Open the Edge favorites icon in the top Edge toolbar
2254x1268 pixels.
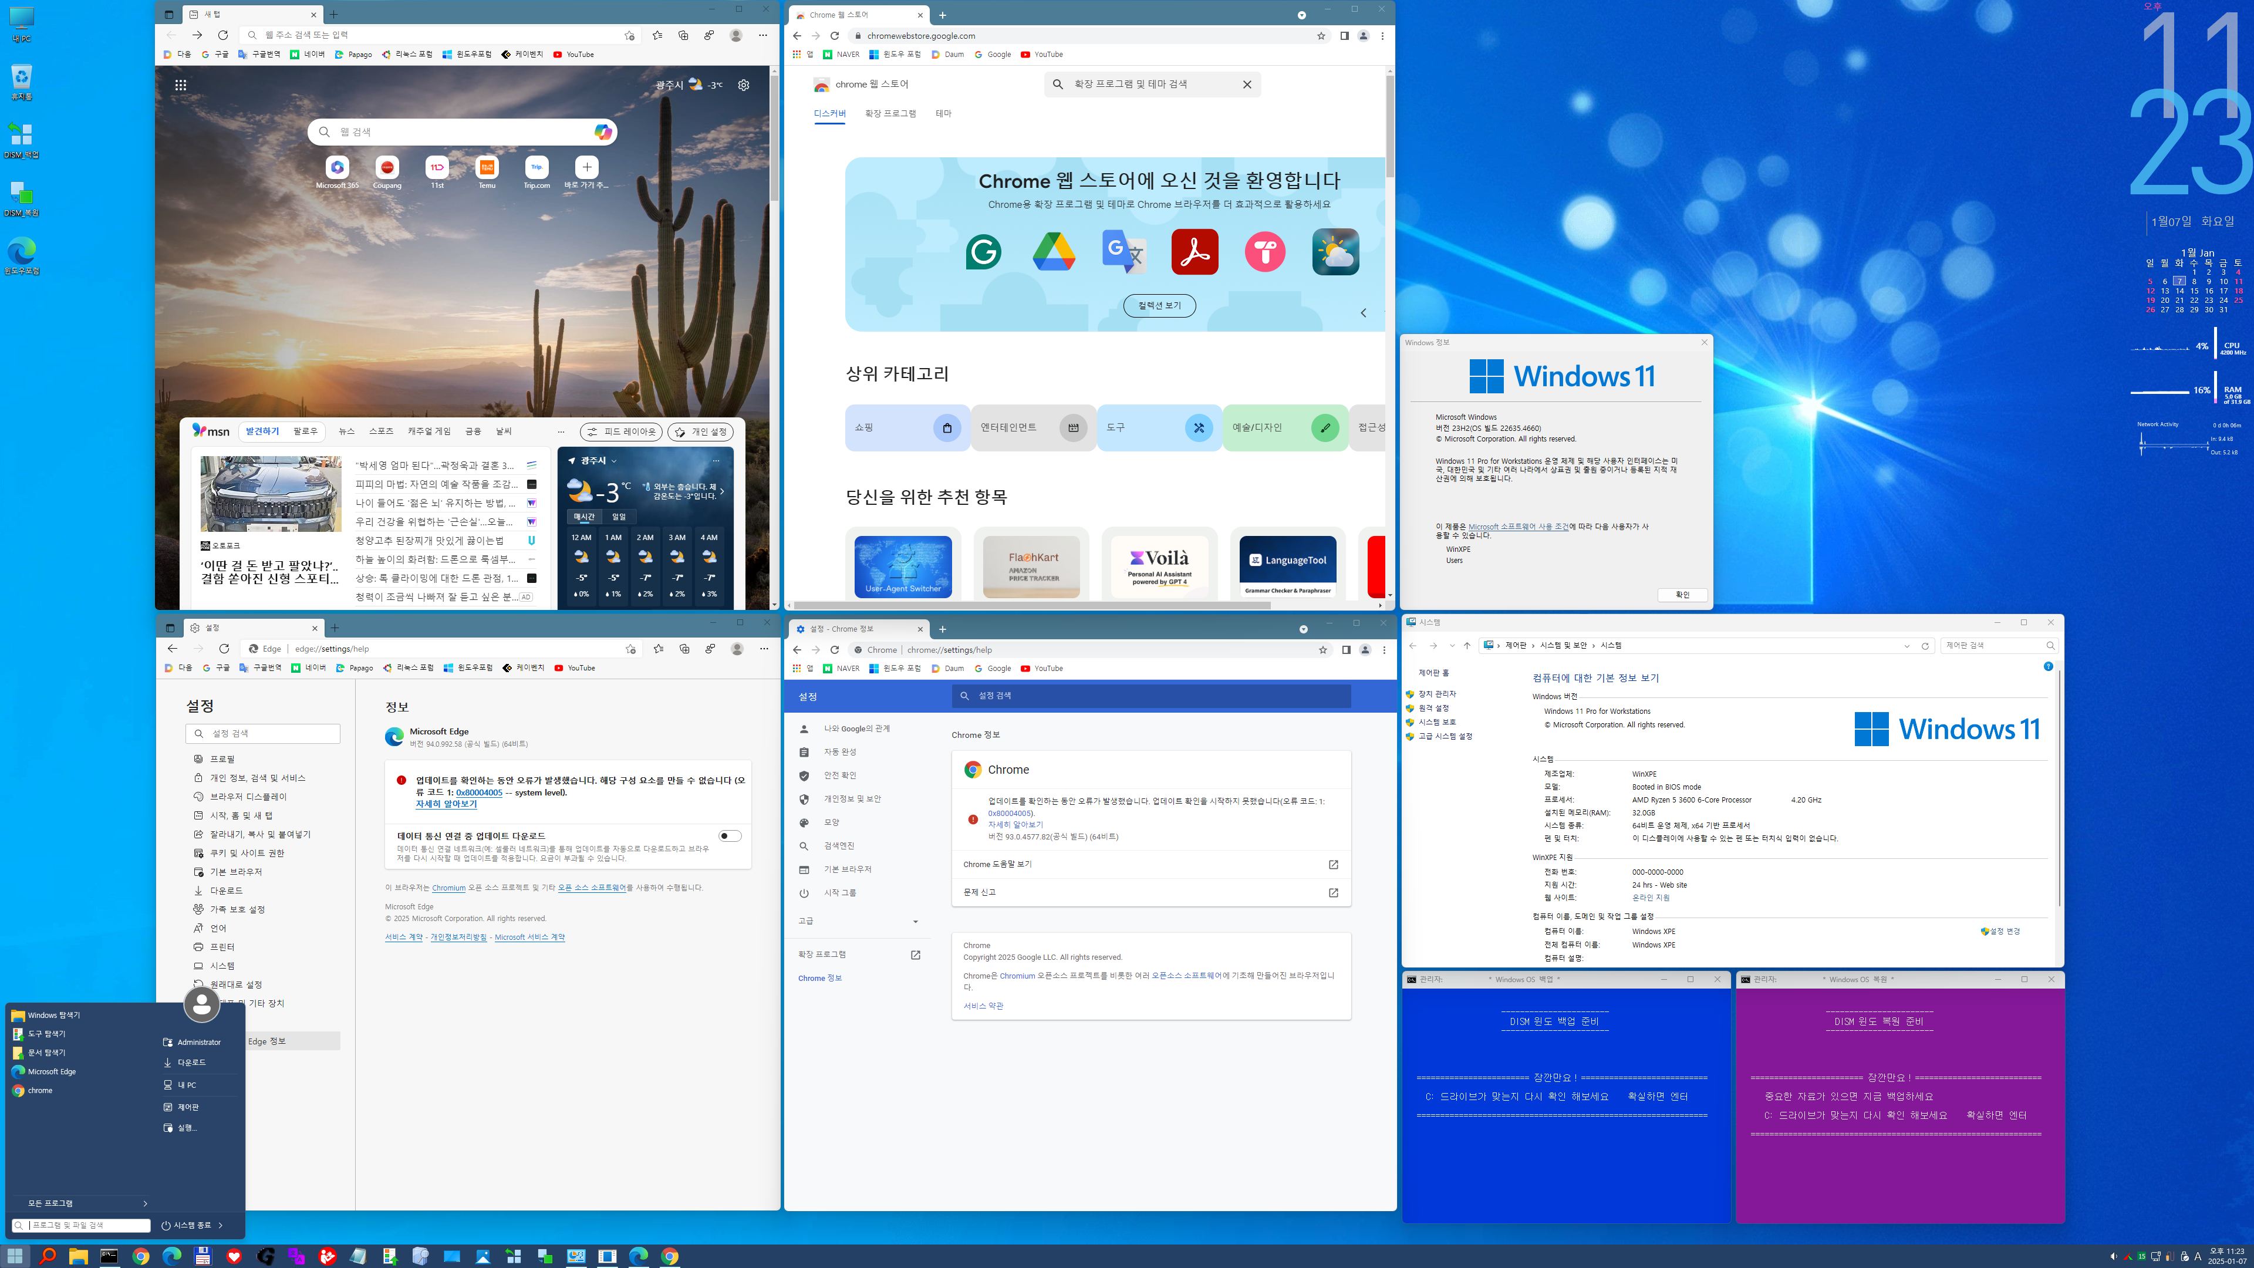pyautogui.click(x=657, y=35)
